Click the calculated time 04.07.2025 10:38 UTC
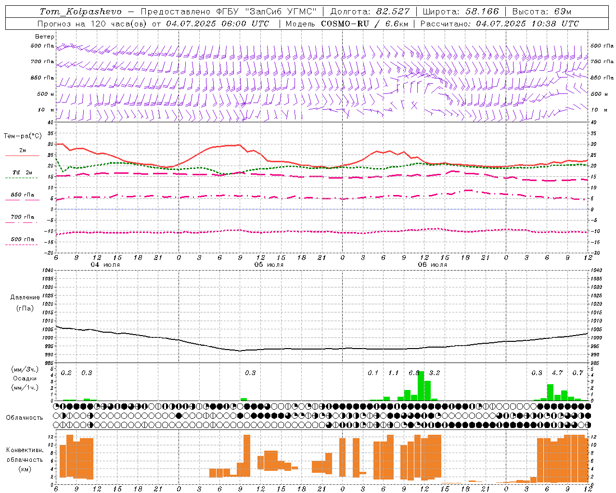This screenshot has height=493, width=616. point(527,24)
